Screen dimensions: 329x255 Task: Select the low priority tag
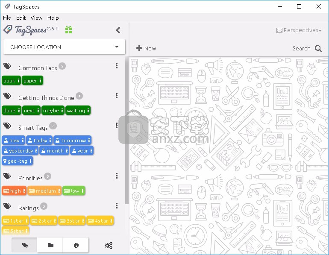(74, 191)
